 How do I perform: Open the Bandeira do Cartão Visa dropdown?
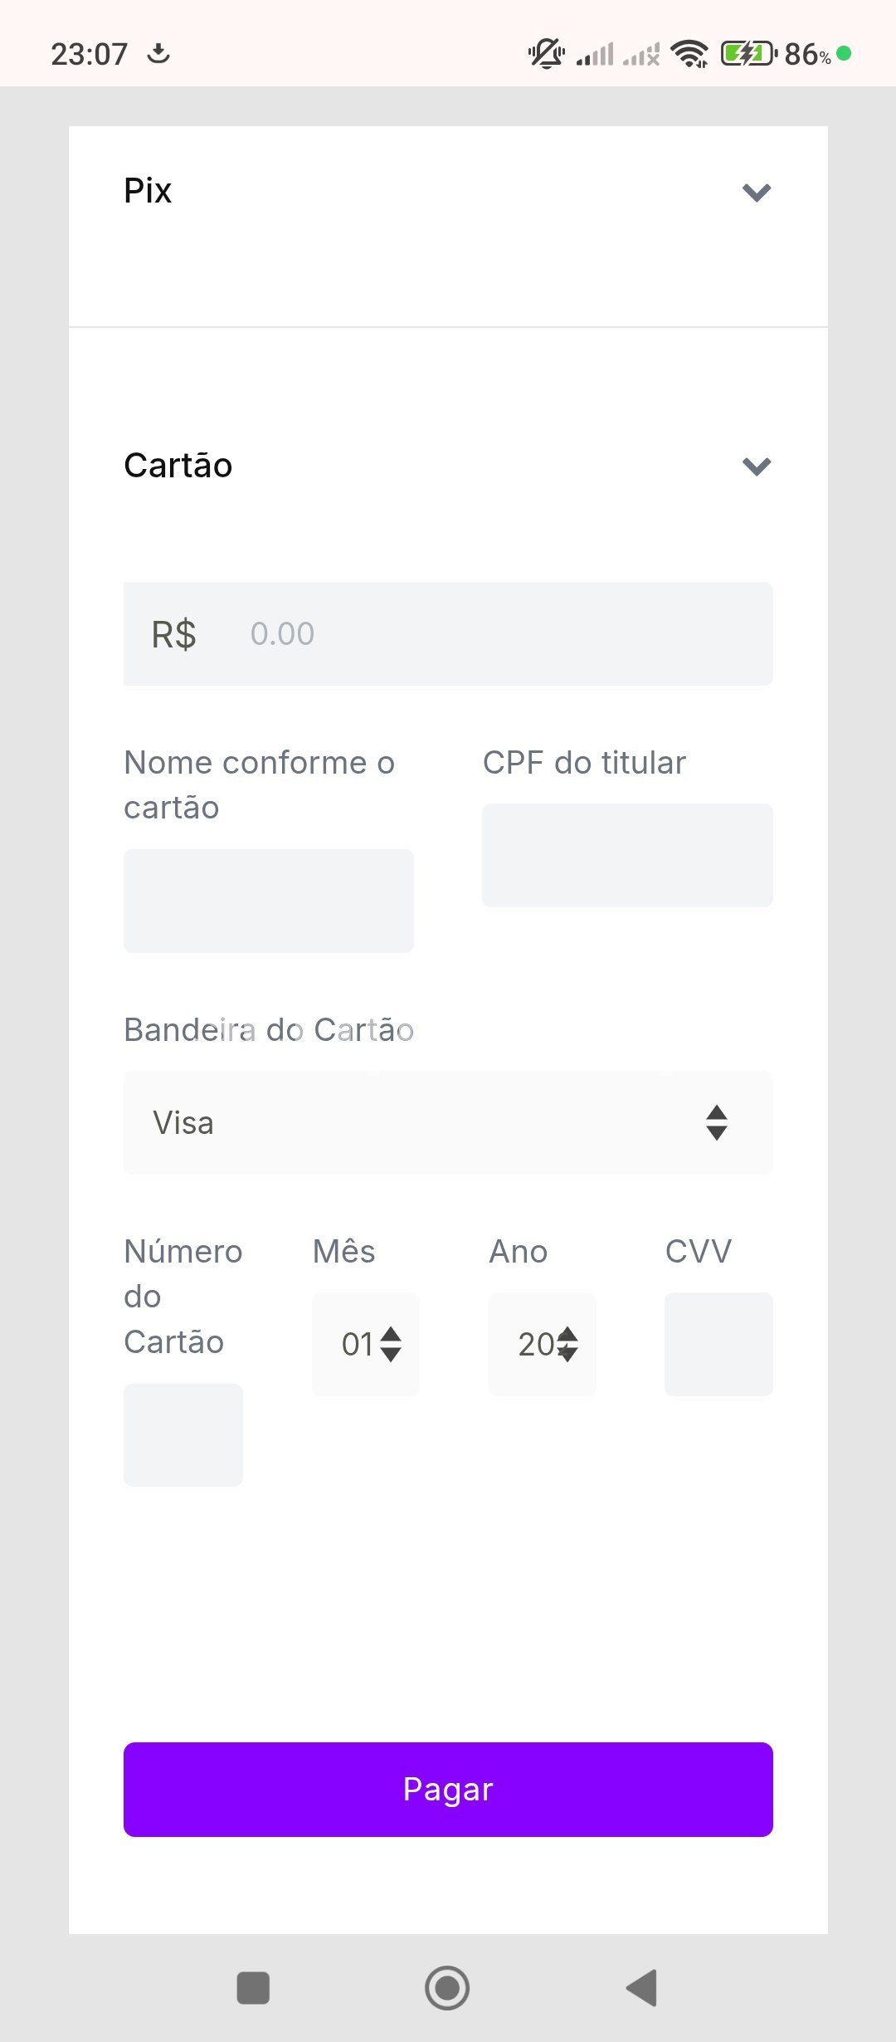click(448, 1122)
